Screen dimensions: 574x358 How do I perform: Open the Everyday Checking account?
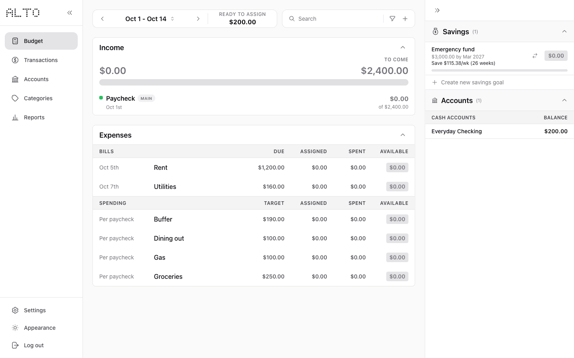(x=499, y=131)
